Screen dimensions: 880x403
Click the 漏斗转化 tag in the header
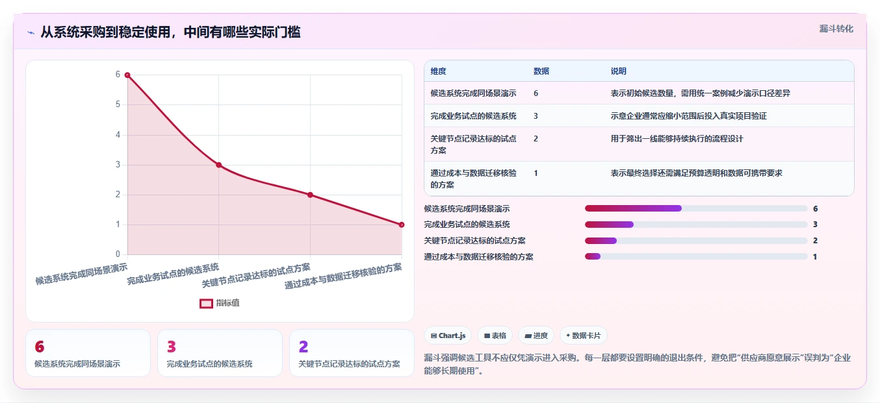836,29
